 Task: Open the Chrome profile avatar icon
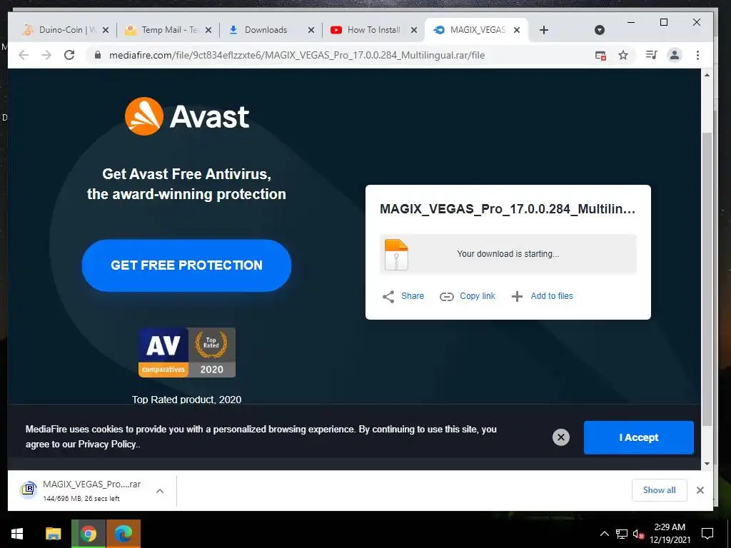(x=674, y=55)
